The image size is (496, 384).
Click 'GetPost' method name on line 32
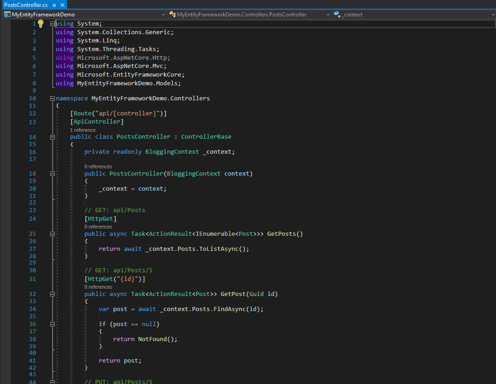[x=233, y=294]
